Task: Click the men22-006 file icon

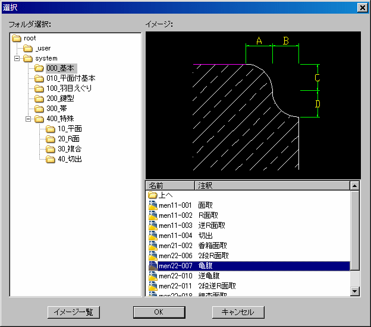Action: click(153, 256)
